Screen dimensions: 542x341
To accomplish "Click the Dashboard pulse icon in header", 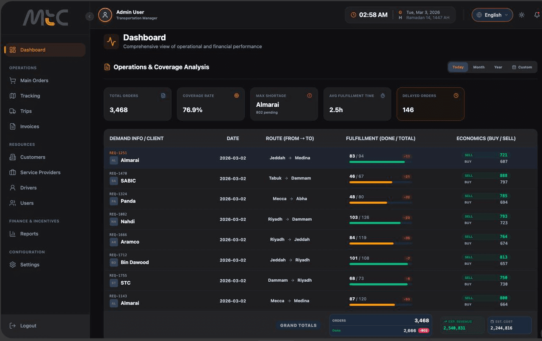I will coord(111,42).
